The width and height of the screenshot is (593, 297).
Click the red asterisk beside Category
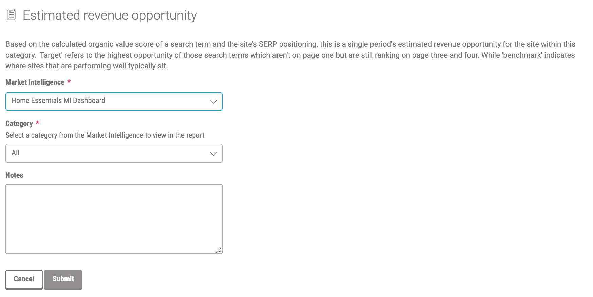[x=37, y=123]
